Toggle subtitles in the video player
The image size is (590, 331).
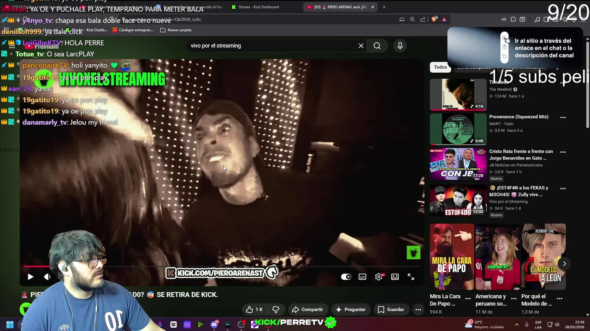click(362, 277)
